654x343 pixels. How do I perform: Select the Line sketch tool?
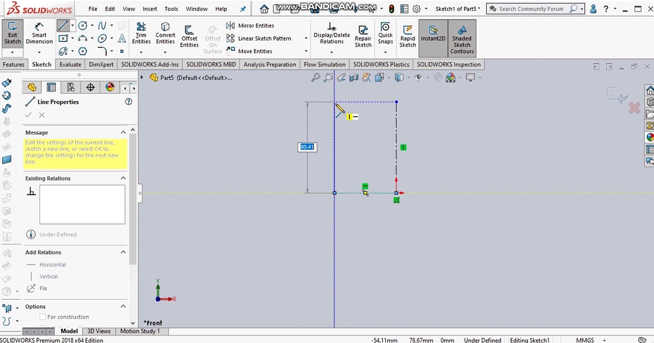pyautogui.click(x=63, y=26)
